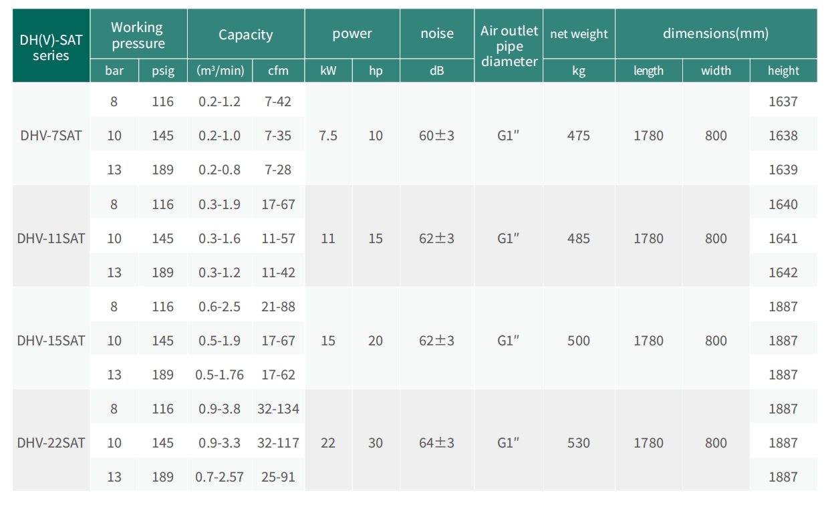Viewport: 826px width, 505px height.
Task: Click the dimensions(mm) header
Action: pyautogui.click(x=715, y=33)
